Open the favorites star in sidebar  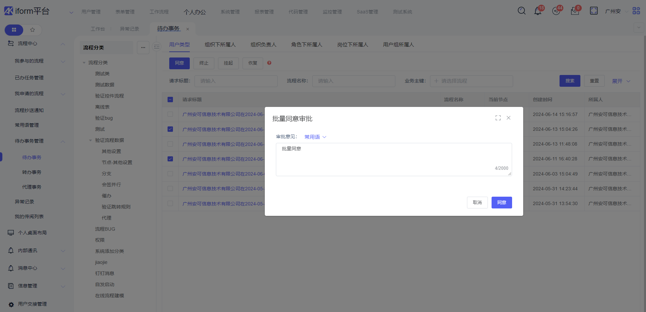[x=33, y=30]
